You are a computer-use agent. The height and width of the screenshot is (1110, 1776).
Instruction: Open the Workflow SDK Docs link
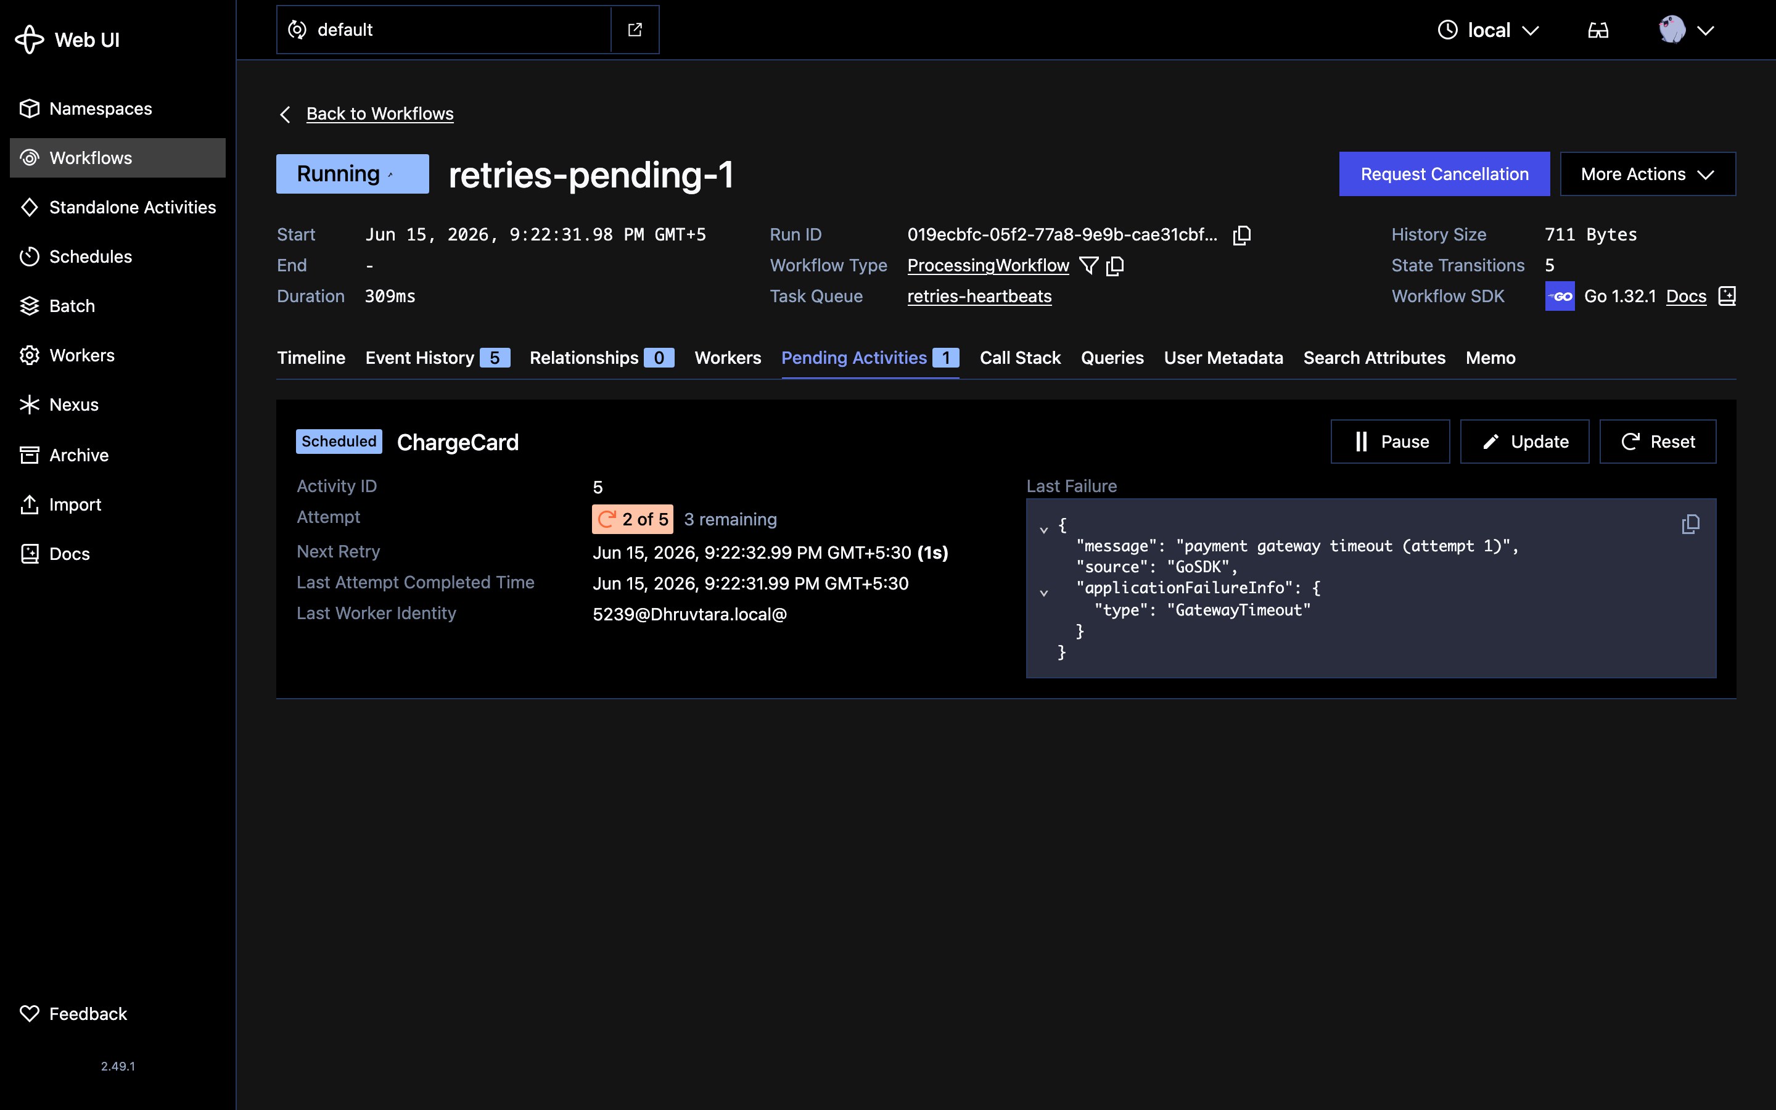1686,297
